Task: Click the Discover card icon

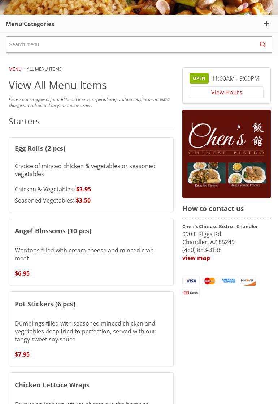Action: pyautogui.click(x=247, y=281)
